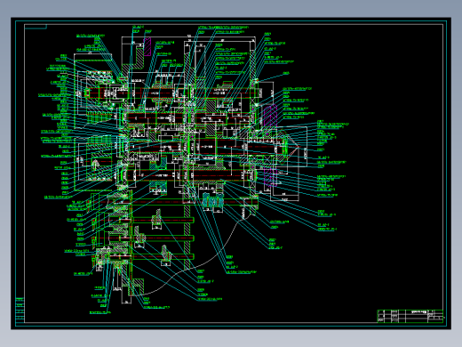Open the gearbox assembly CAD drawing preview
462x347 pixels.
[231, 173]
